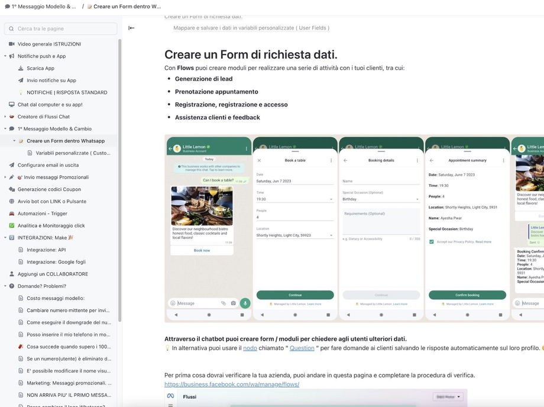544x407 pixels.
Task: Click breadcrumb 1° Messaggio Modello &
Action: point(41,7)
